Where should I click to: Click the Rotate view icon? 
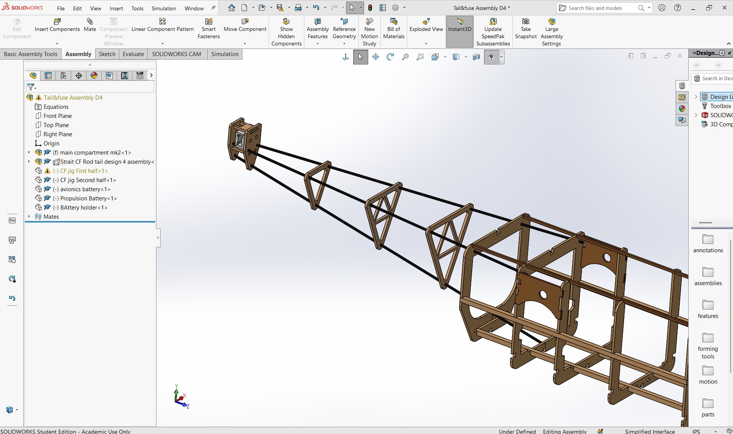click(390, 57)
